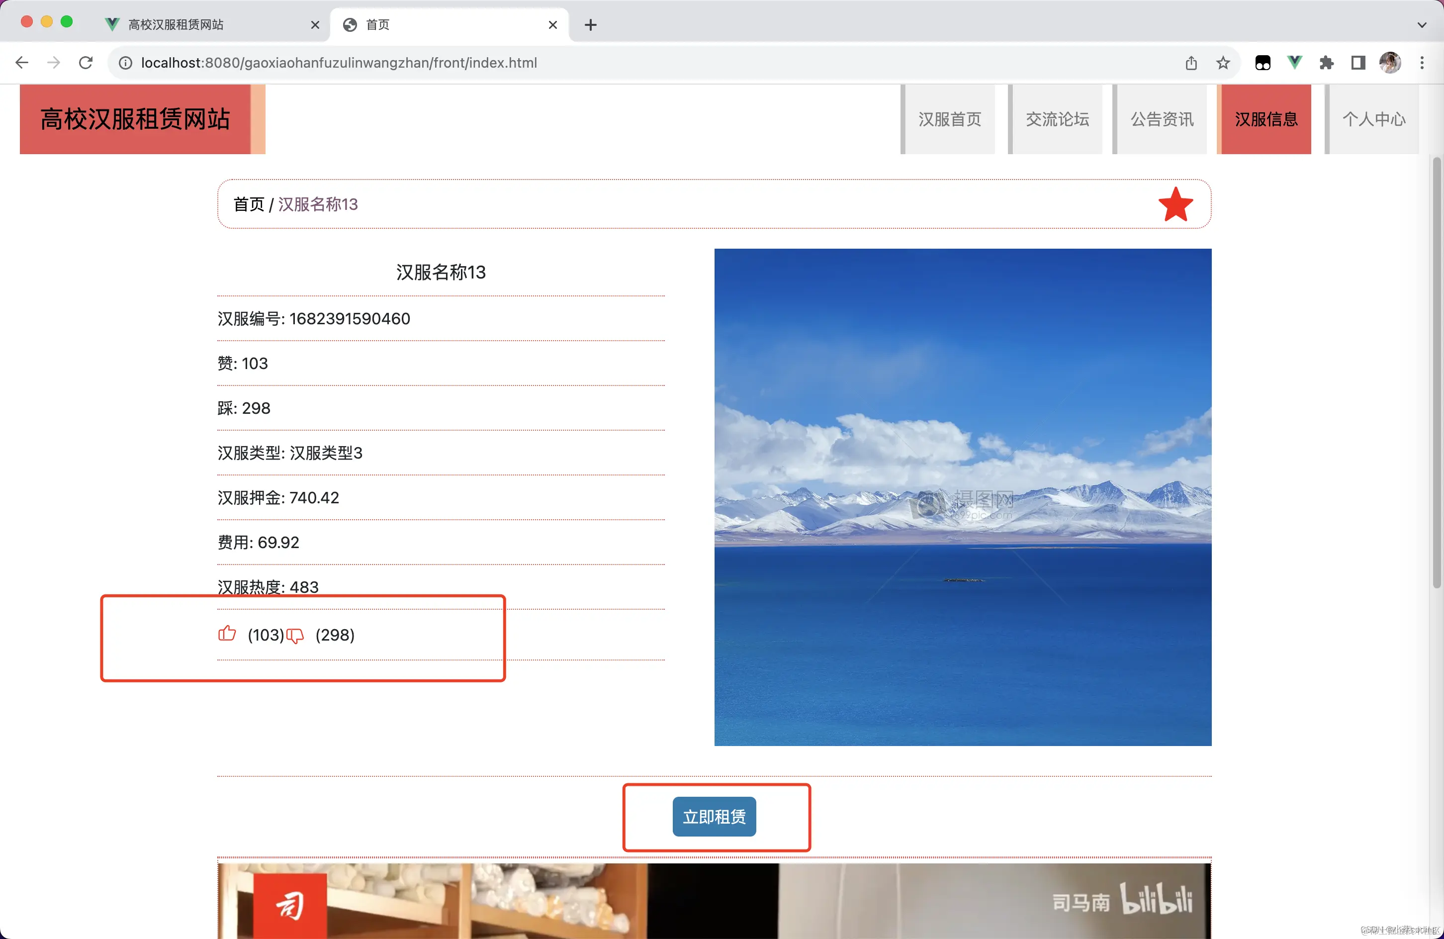Open the Chrome three-dot menu
Viewport: 1444px width, 939px height.
click(x=1422, y=63)
